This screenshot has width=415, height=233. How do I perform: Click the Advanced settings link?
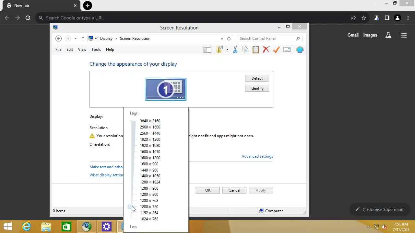[x=257, y=156]
